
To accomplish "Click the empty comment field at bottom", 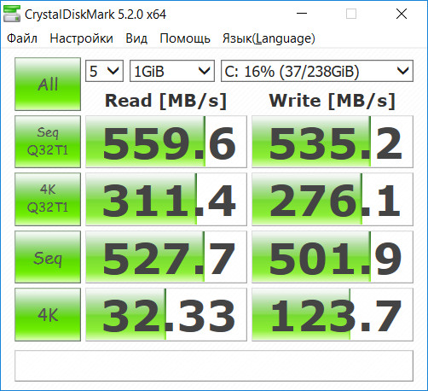I will coord(214,365).
